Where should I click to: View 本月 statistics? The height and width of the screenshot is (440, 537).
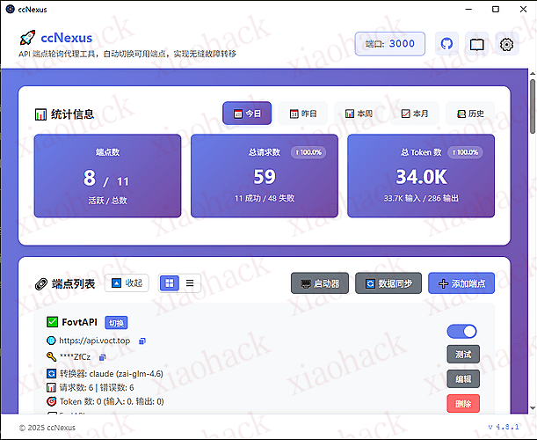[414, 114]
